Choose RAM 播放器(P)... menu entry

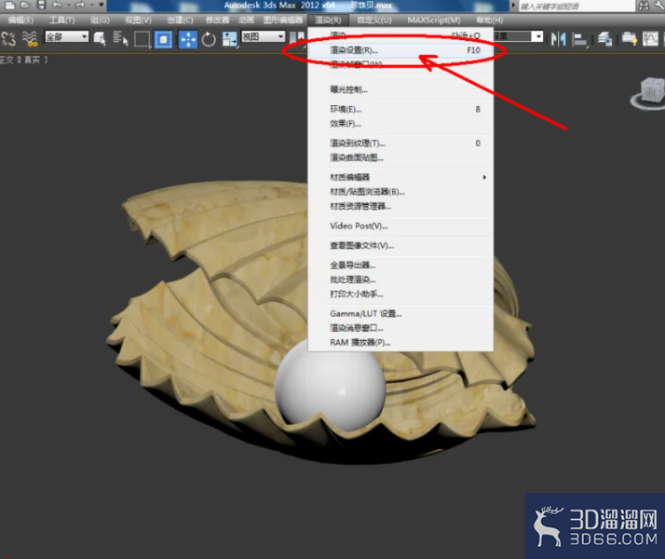400,342
